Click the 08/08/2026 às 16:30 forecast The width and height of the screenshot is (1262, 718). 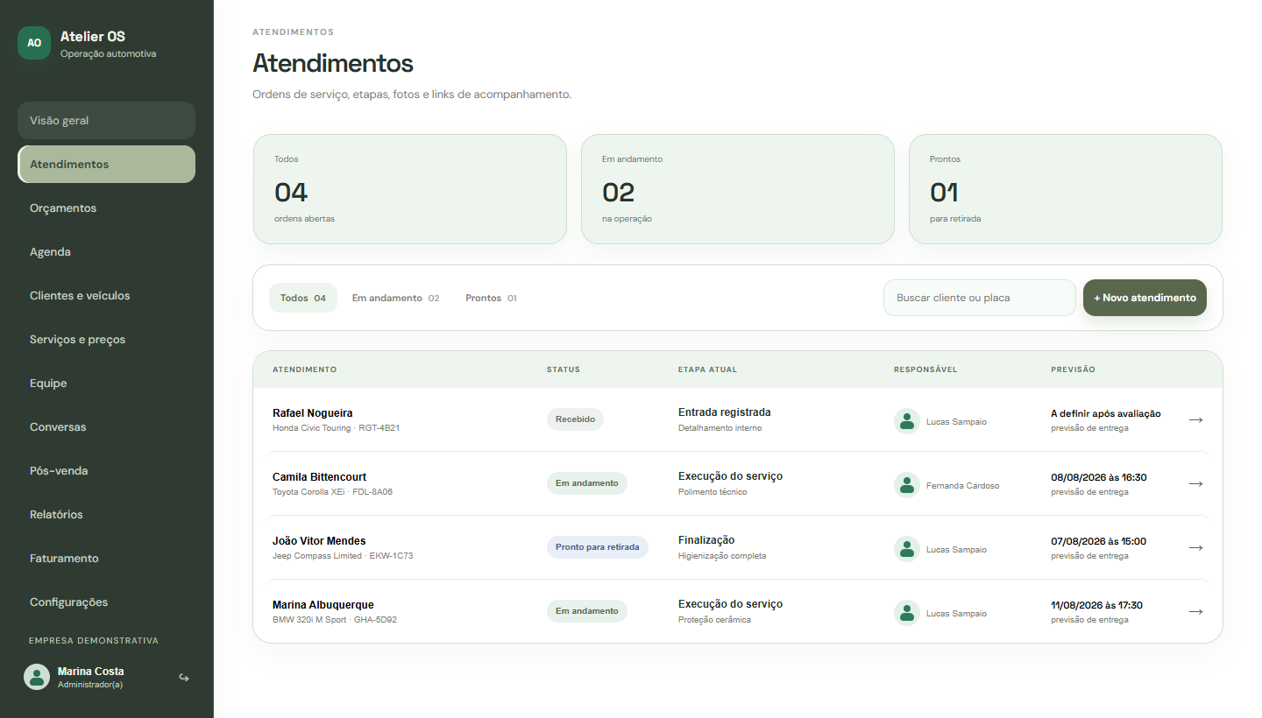click(x=1099, y=477)
